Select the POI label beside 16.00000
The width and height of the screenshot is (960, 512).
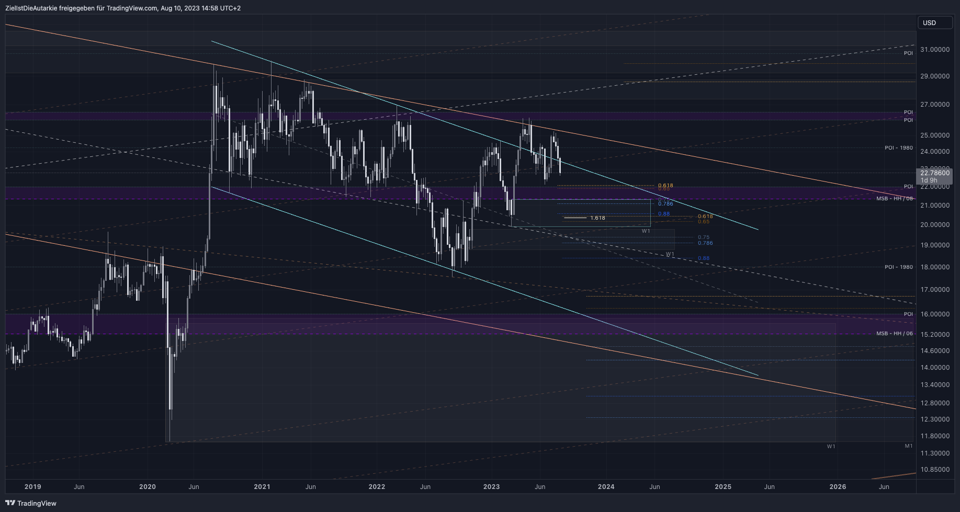click(x=908, y=314)
